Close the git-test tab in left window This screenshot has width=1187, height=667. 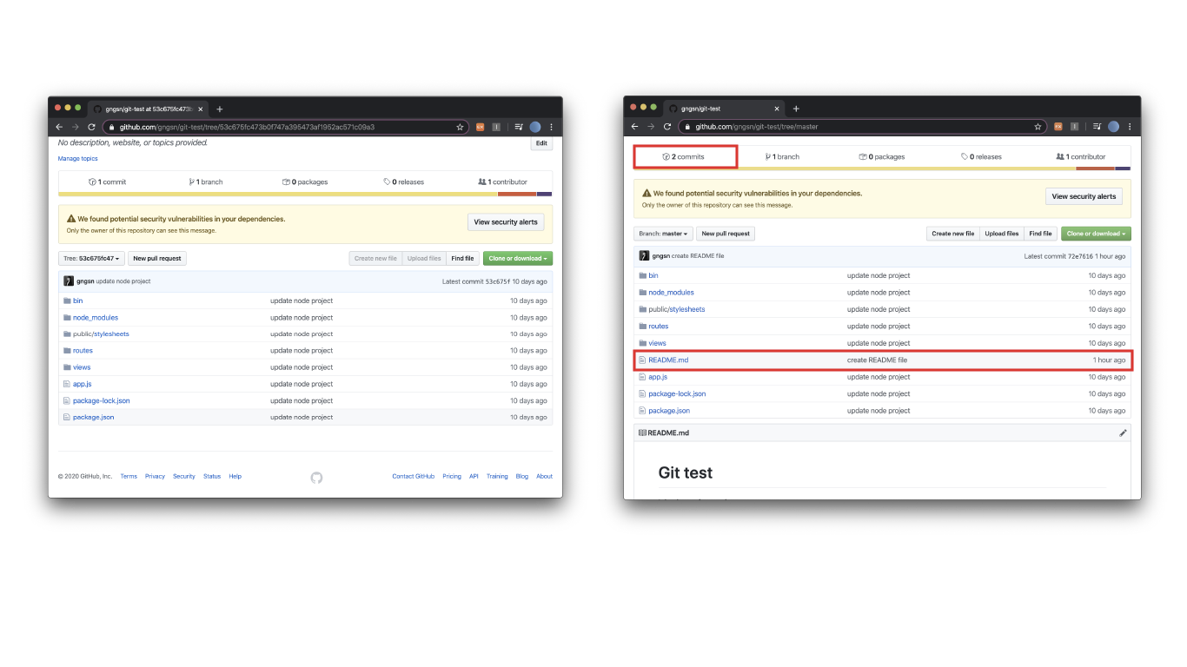coord(201,109)
